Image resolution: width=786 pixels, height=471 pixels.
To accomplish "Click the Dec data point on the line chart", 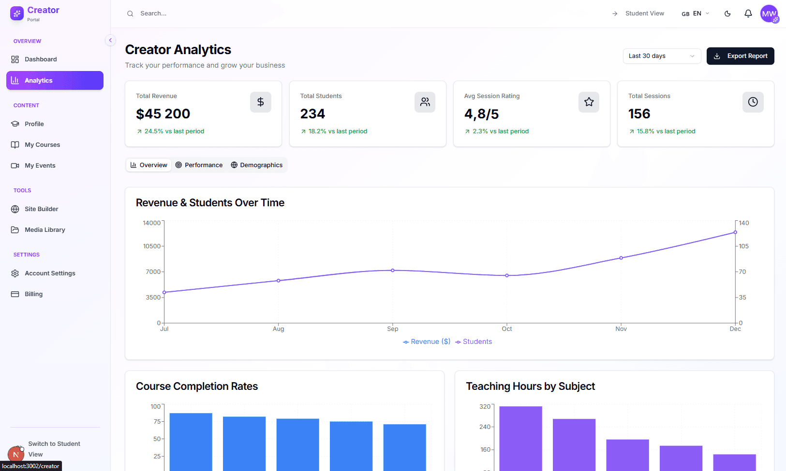I will point(735,232).
